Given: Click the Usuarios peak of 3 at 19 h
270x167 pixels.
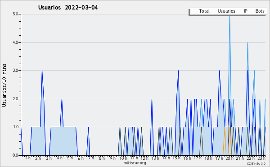Looking at the screenshot, I should (219, 71).
